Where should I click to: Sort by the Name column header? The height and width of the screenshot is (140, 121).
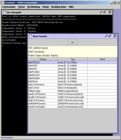(43, 59)
